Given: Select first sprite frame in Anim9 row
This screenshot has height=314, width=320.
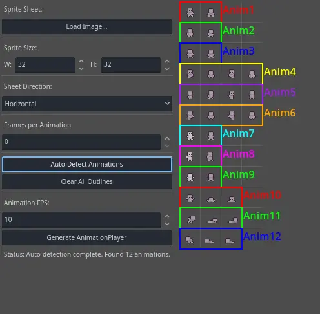Looking at the screenshot, I should pyautogui.click(x=190, y=177).
